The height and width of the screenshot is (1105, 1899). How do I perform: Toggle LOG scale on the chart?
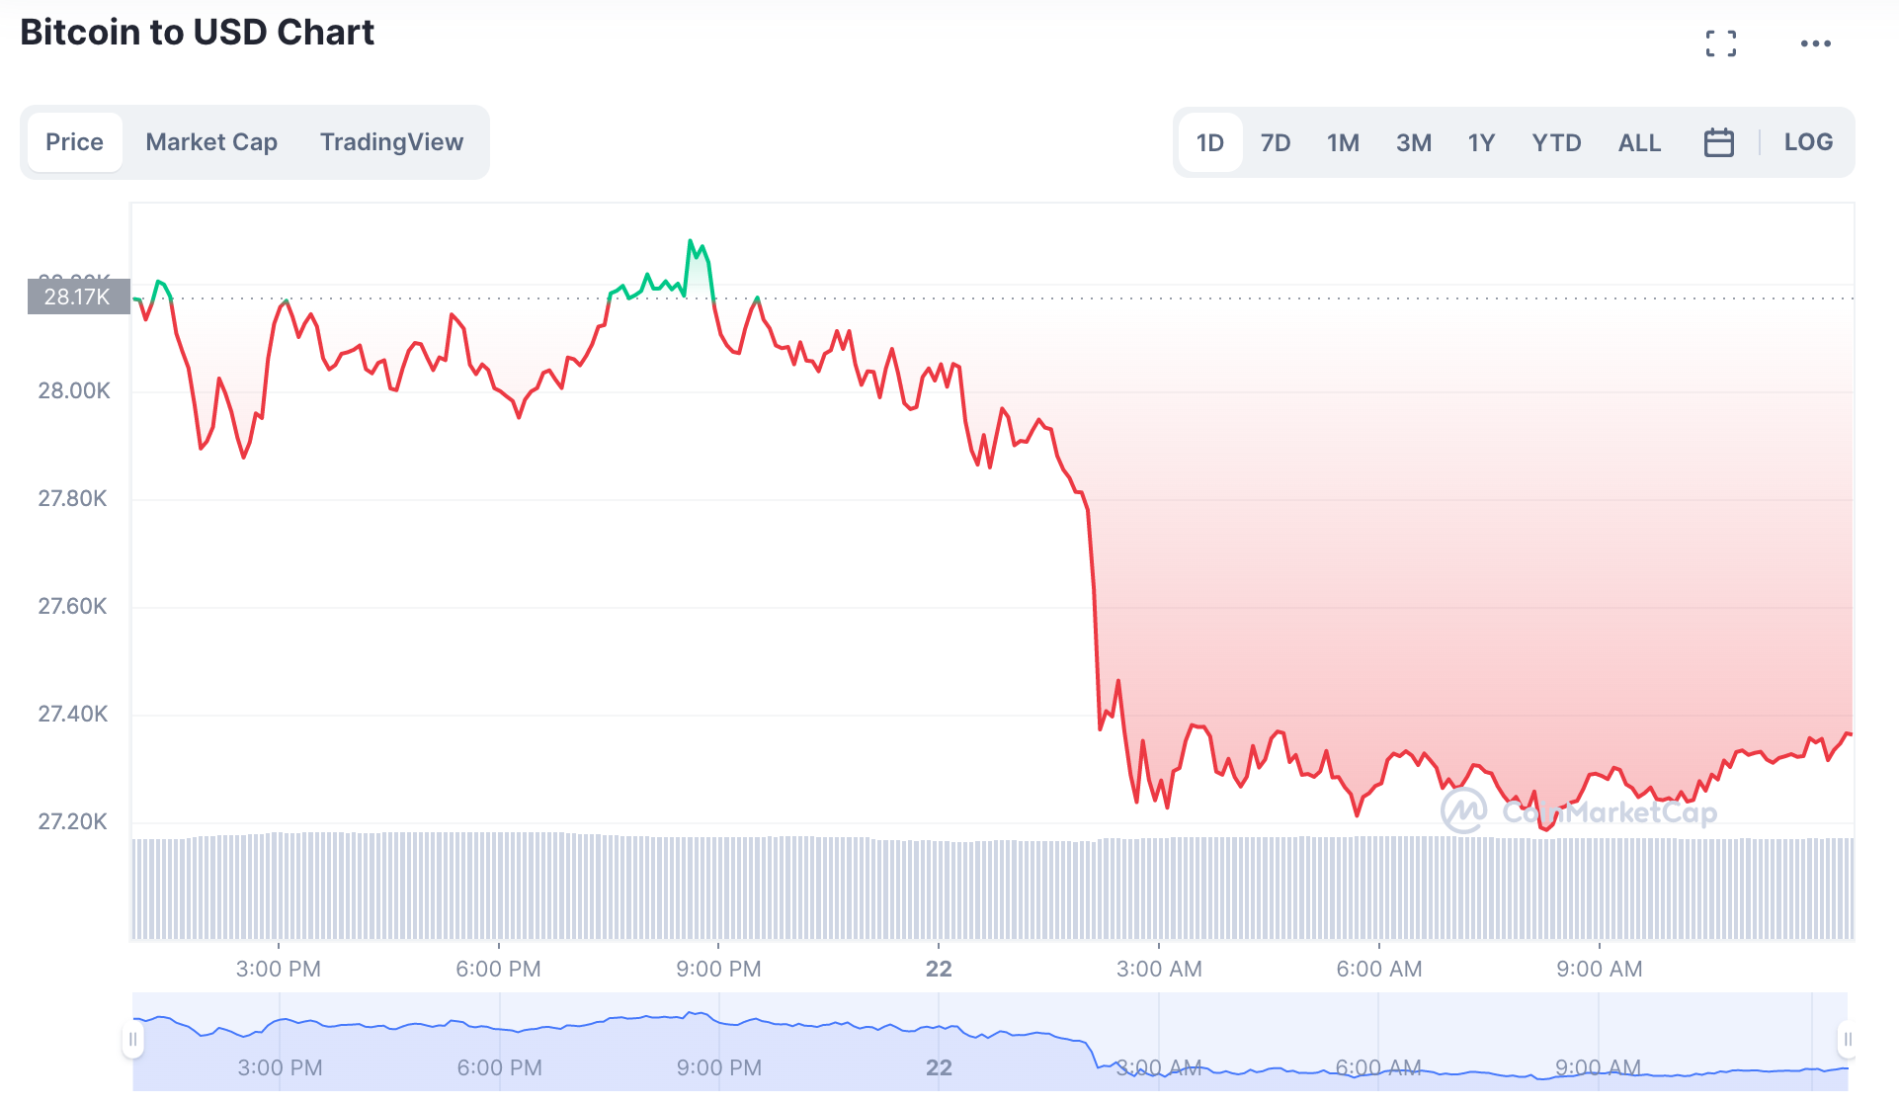click(1809, 142)
